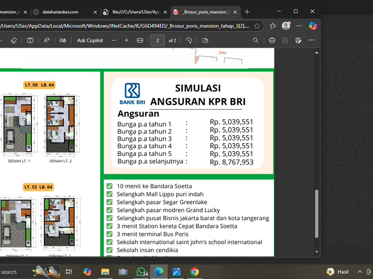Click the Save icon in PDF toolbar
This screenshot has width=373, height=279.
(285, 41)
